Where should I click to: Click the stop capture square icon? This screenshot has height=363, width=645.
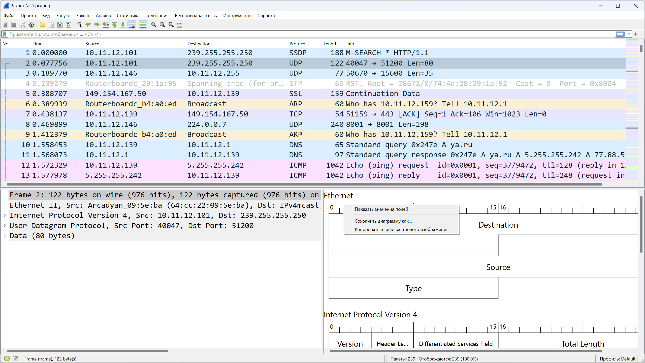pos(14,25)
